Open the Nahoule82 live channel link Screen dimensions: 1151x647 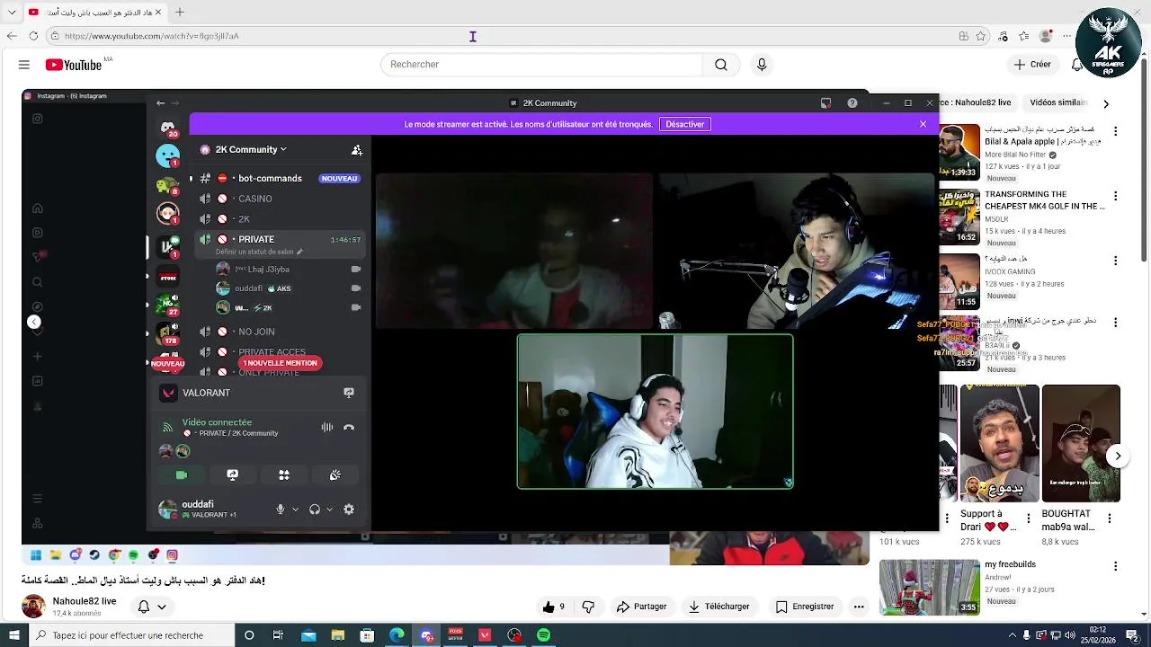(84, 601)
